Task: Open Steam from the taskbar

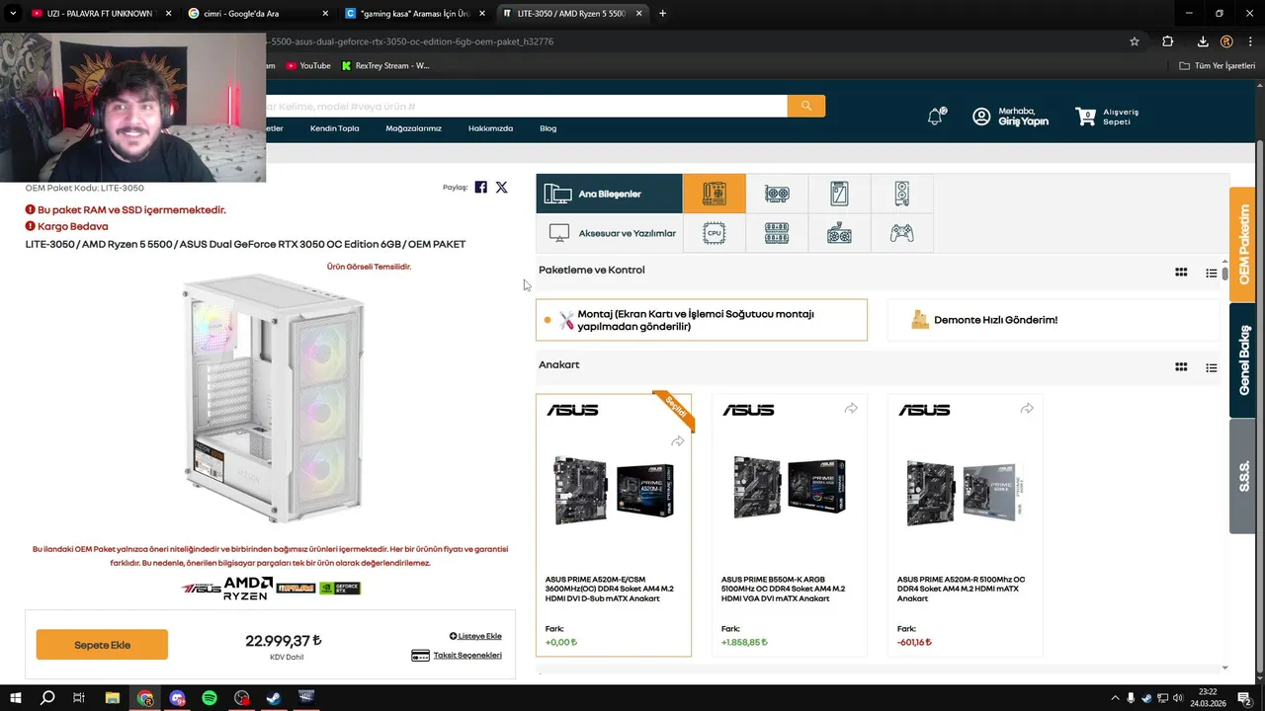Action: click(274, 698)
